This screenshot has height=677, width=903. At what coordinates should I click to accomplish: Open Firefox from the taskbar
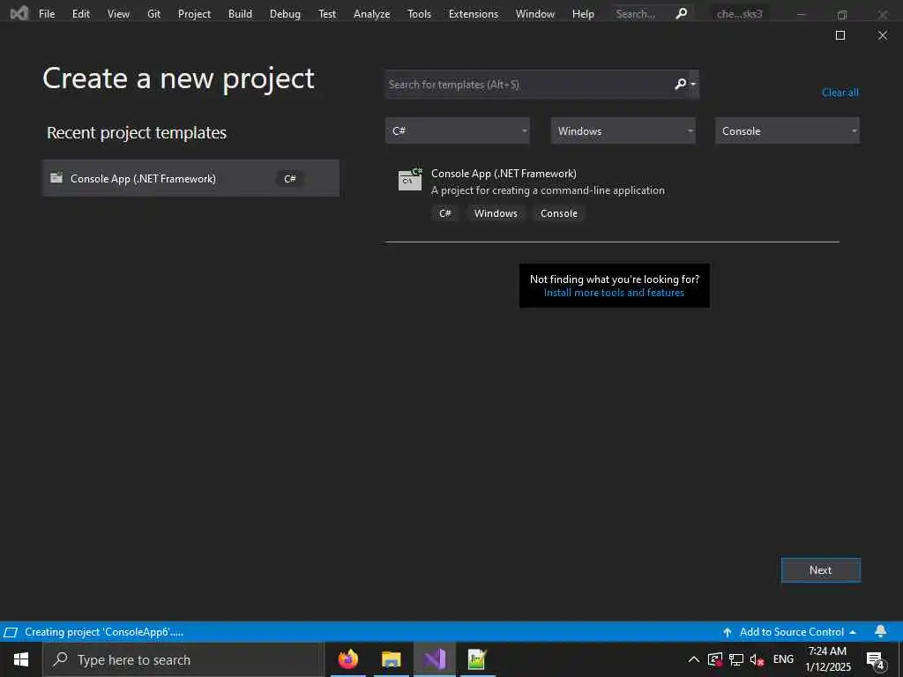coord(347,659)
